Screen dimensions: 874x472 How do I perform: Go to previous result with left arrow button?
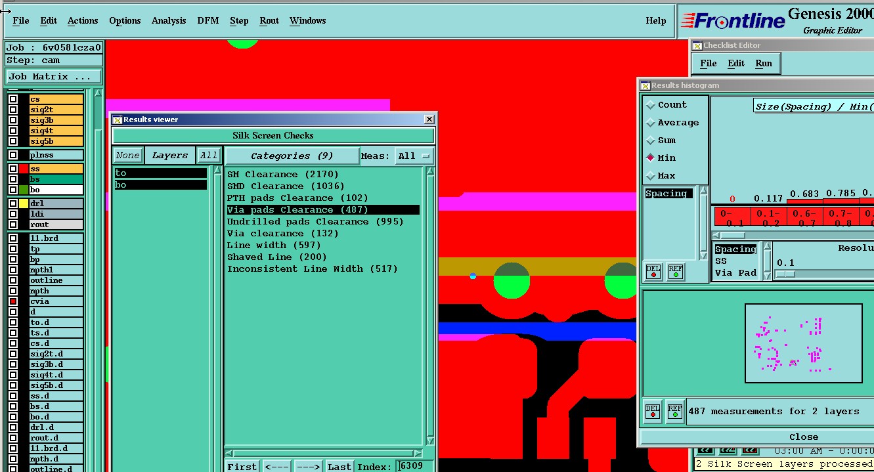(x=276, y=467)
